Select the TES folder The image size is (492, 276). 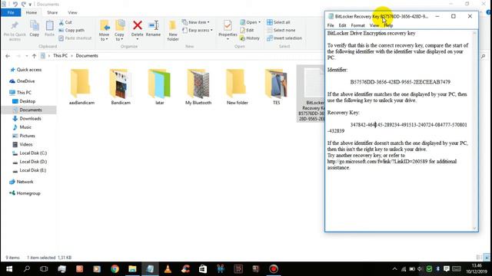276,87
